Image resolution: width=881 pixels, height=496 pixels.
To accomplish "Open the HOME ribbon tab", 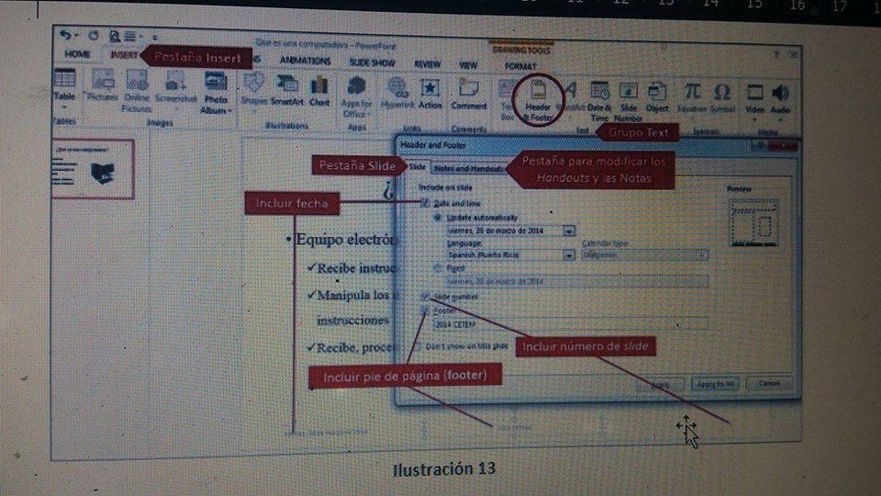I will tap(77, 54).
